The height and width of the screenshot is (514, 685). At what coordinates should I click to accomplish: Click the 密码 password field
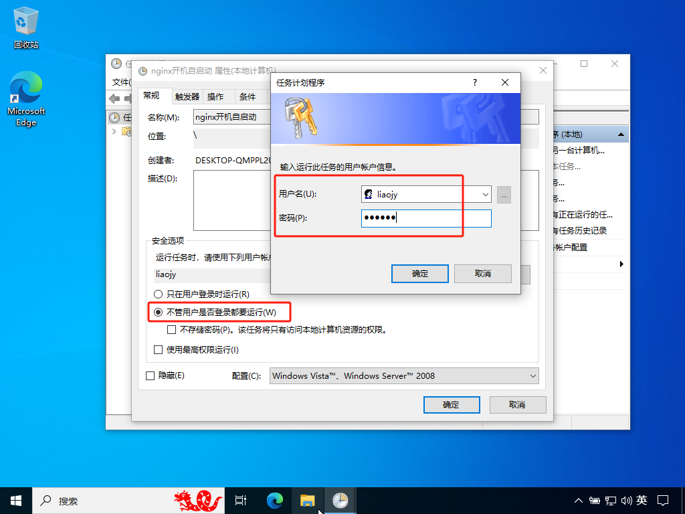pos(426,218)
